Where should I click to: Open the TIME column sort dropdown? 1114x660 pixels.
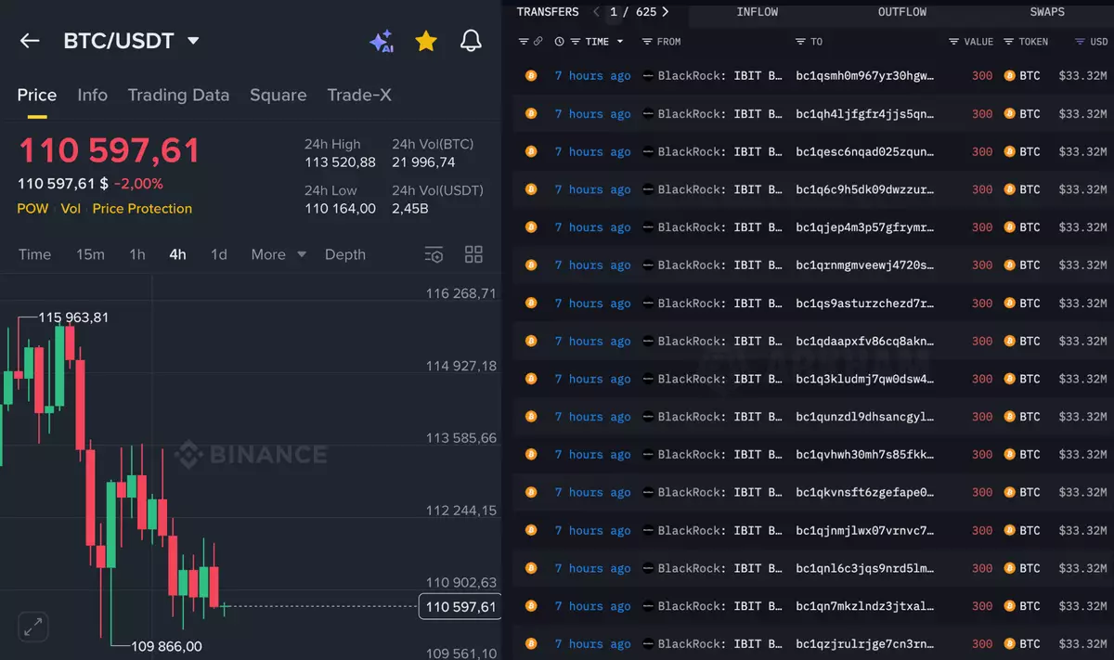[620, 42]
